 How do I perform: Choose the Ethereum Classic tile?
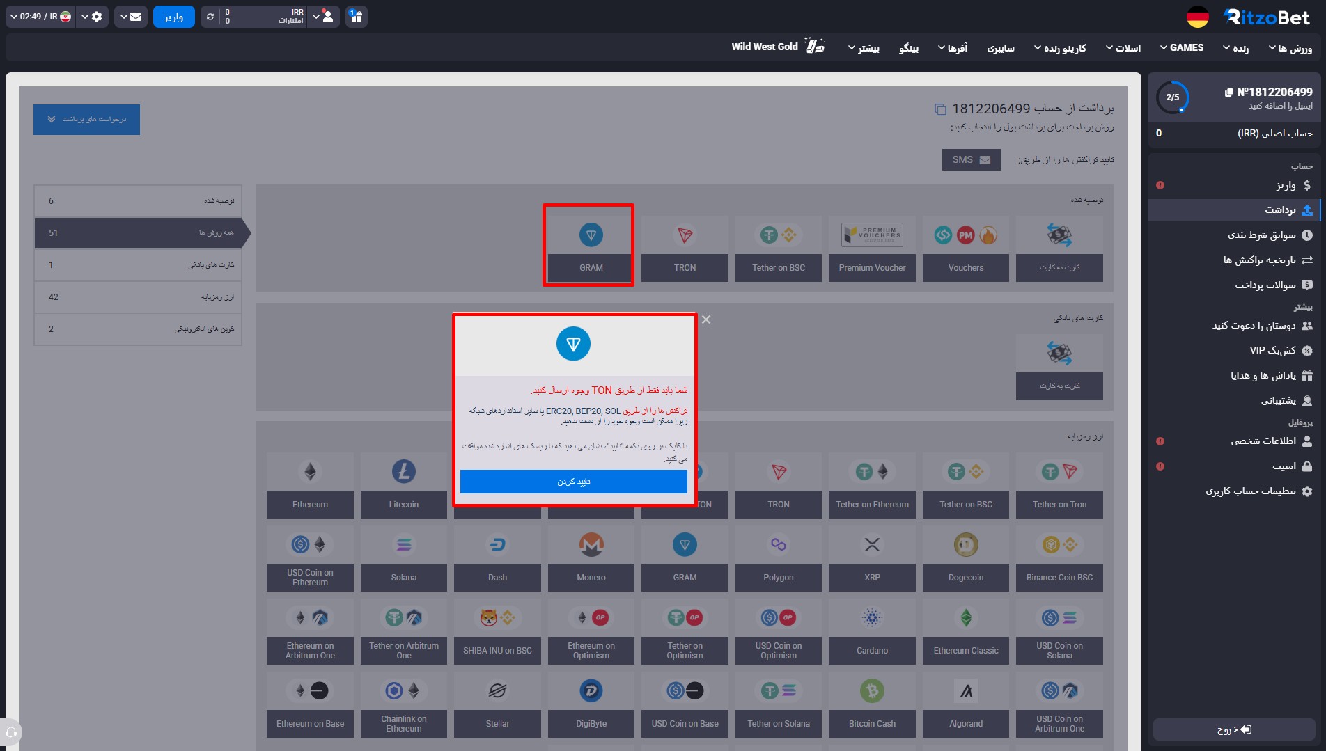[966, 631]
